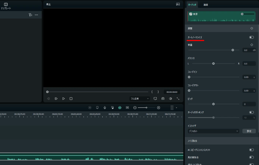Expand the preview to fullscreen

coord(178,98)
